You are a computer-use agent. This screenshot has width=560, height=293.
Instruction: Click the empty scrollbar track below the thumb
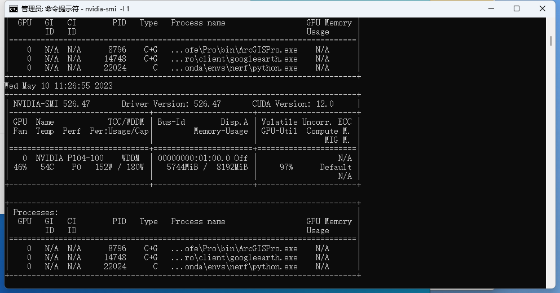coord(551,169)
